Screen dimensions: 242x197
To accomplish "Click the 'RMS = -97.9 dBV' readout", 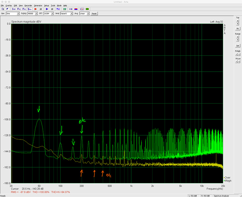I will (21, 192).
